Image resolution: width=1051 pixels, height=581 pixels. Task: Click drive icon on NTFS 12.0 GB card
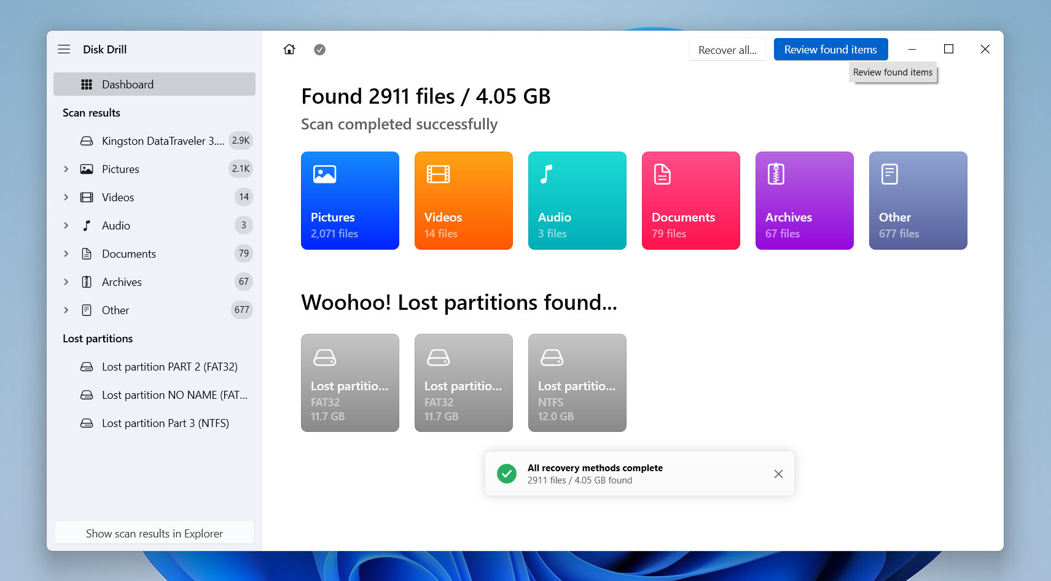[x=552, y=357]
